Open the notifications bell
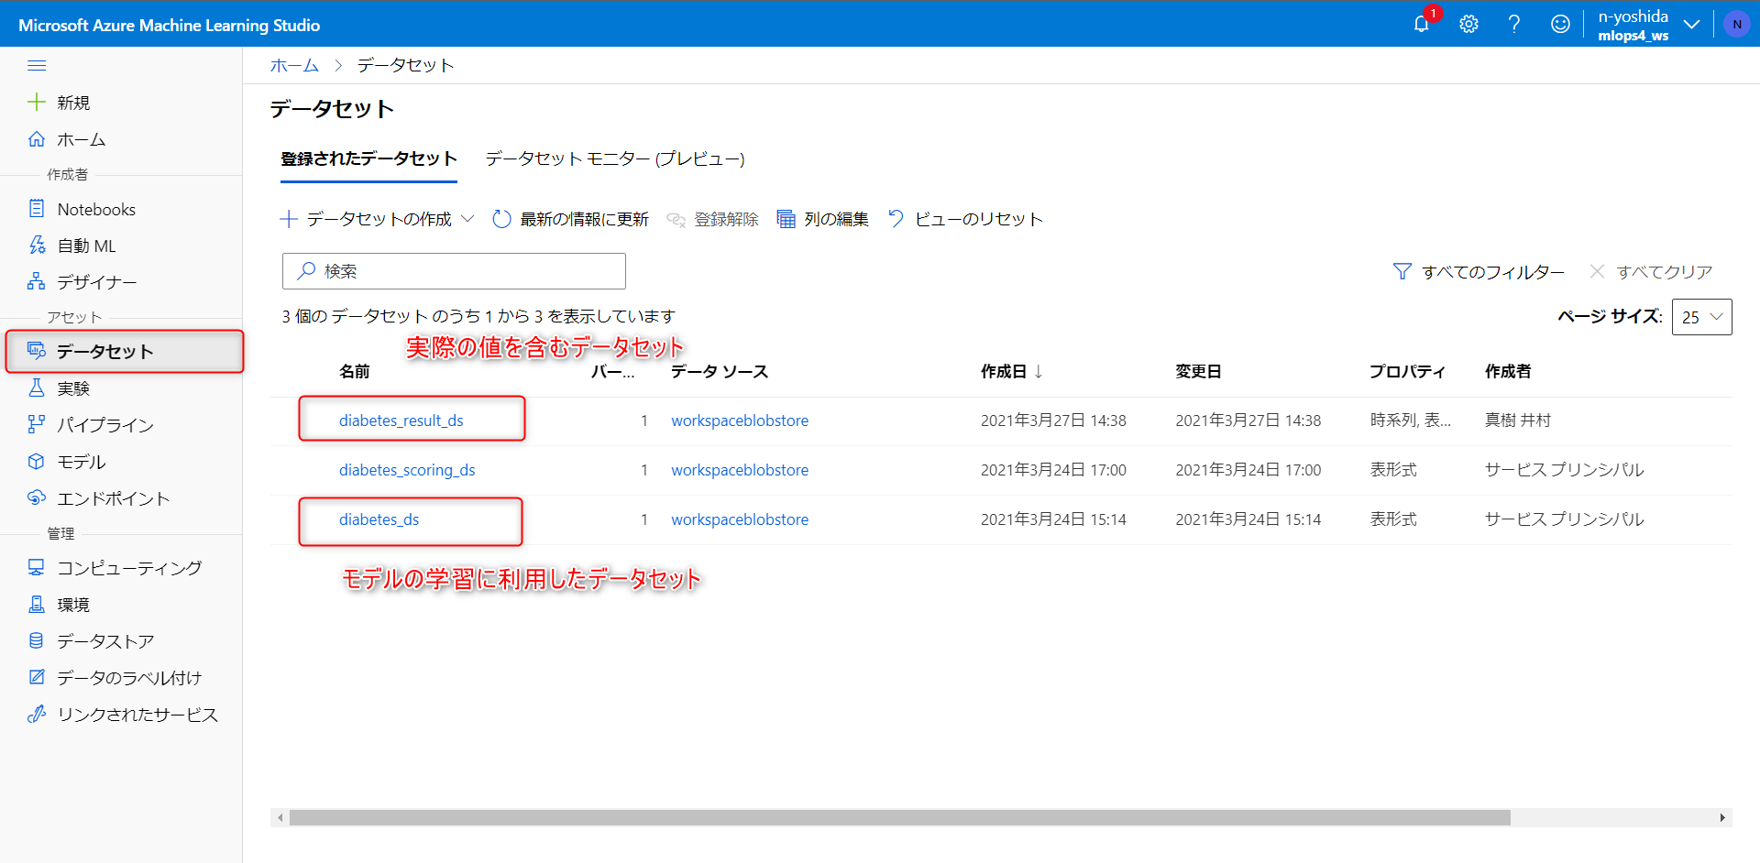 pyautogui.click(x=1421, y=25)
